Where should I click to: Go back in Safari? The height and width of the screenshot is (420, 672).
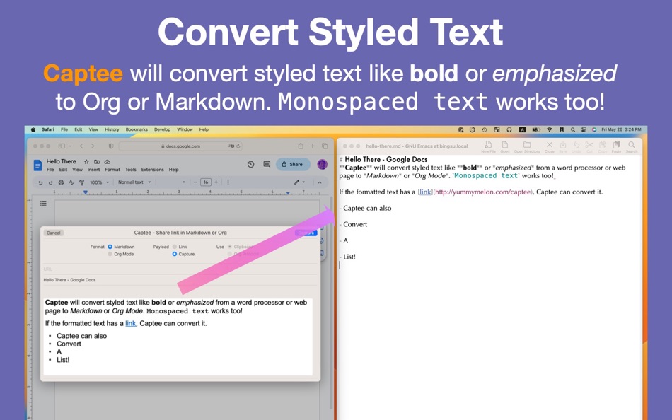point(81,146)
